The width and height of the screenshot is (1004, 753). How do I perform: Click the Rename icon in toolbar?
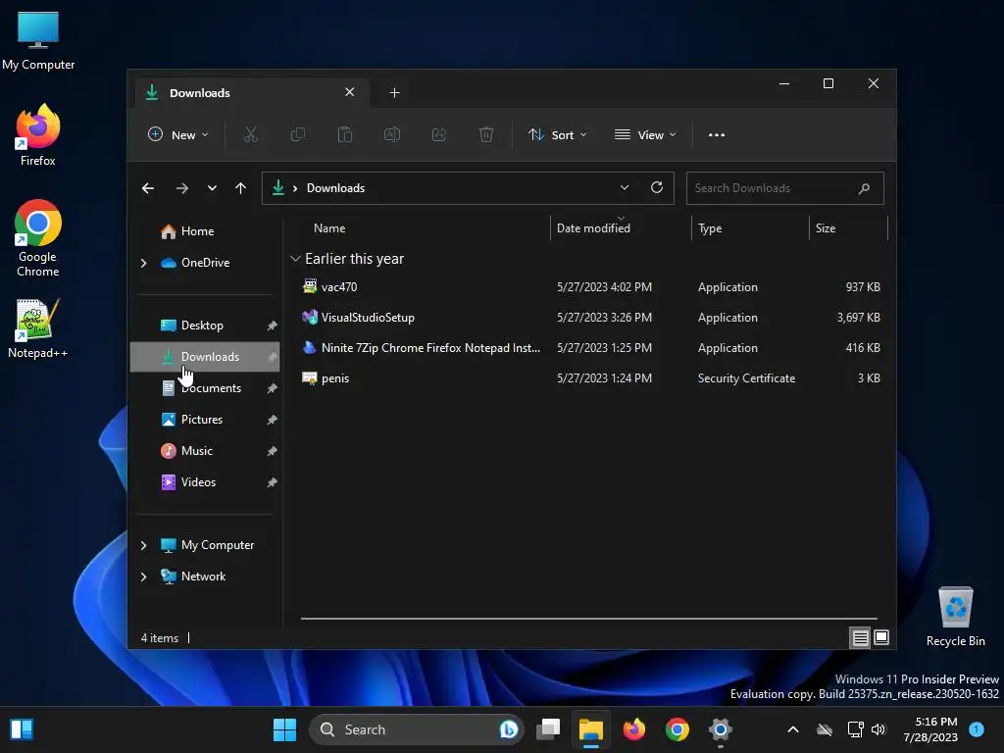click(392, 134)
